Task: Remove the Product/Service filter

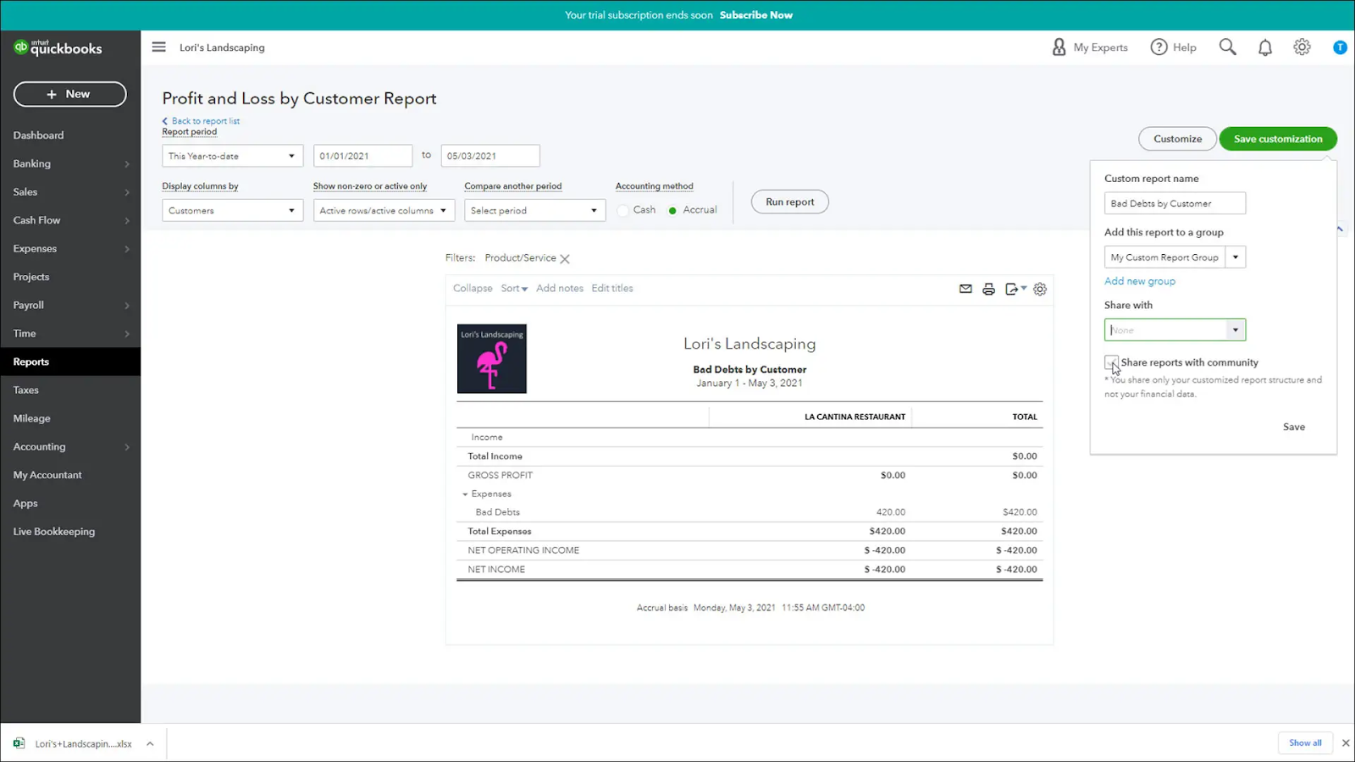Action: [565, 259]
